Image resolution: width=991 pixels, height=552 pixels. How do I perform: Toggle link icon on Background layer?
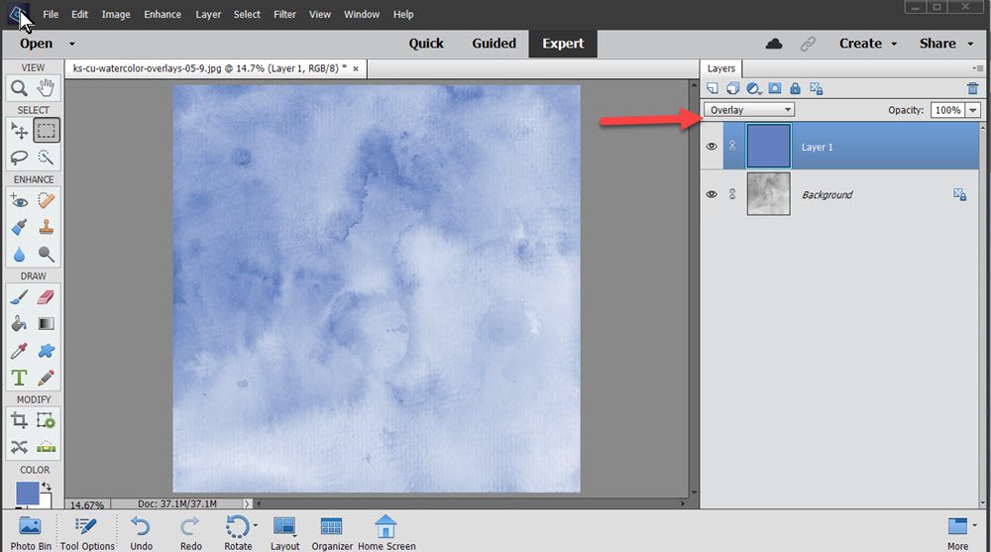[732, 194]
